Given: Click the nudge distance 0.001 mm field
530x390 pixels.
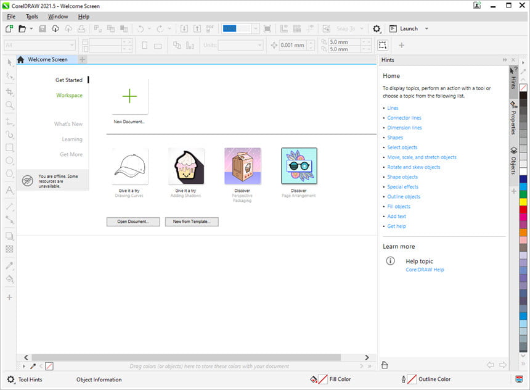Looking at the screenshot, I should tap(293, 45).
